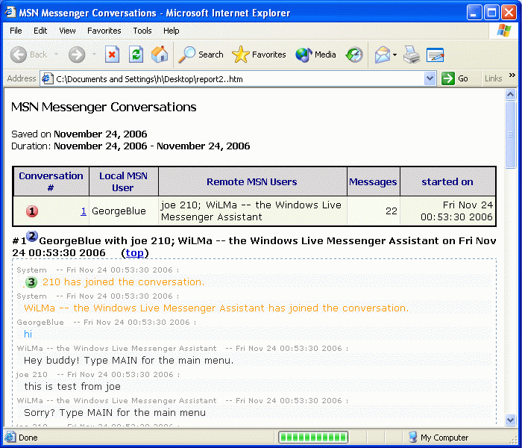The height and width of the screenshot is (448, 522).
Task: Select the GeorgeBlue cell in the table
Action: [124, 211]
